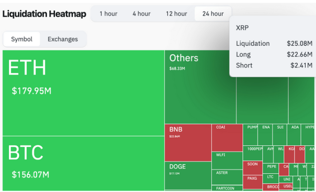Viewport: 316px width, 192px height.
Task: Switch to Symbol view
Action: [22, 39]
